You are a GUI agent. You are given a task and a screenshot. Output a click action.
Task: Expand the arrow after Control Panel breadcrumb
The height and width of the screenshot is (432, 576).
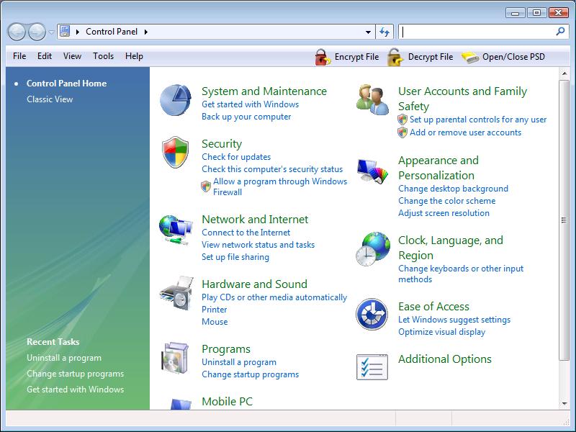(x=146, y=32)
